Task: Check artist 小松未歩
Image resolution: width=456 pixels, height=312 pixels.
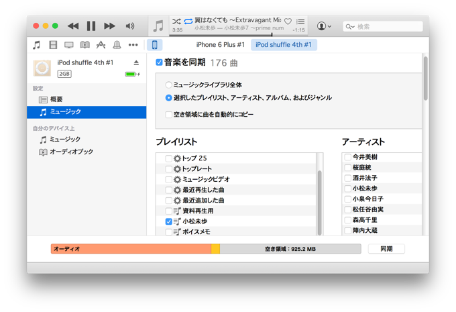Action: click(x=347, y=189)
